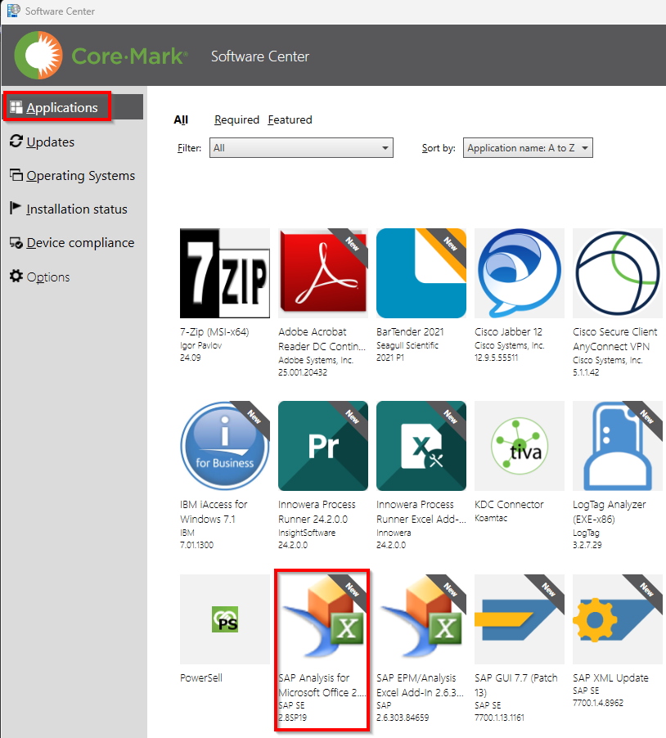The width and height of the screenshot is (666, 738).
Task: Switch to the Required tab
Action: pos(236,120)
